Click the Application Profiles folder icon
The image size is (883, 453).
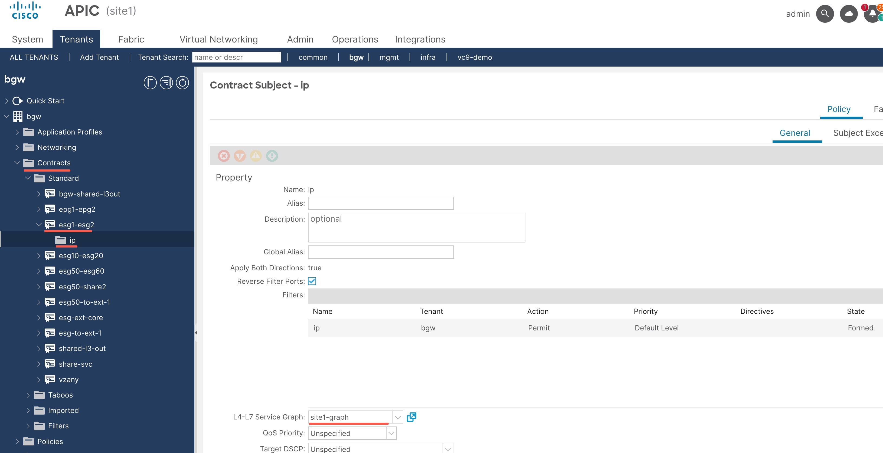(x=28, y=132)
